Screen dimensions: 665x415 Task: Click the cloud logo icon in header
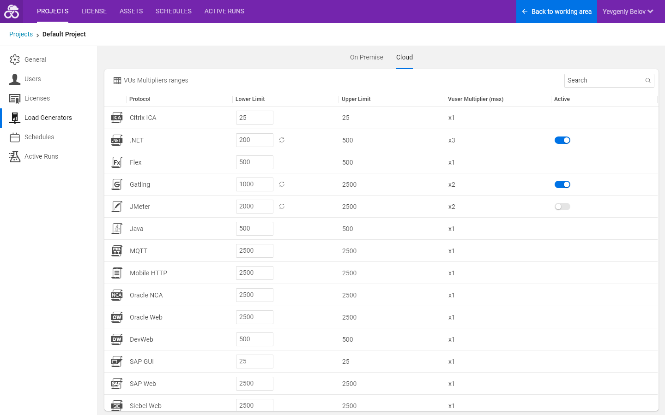(12, 12)
